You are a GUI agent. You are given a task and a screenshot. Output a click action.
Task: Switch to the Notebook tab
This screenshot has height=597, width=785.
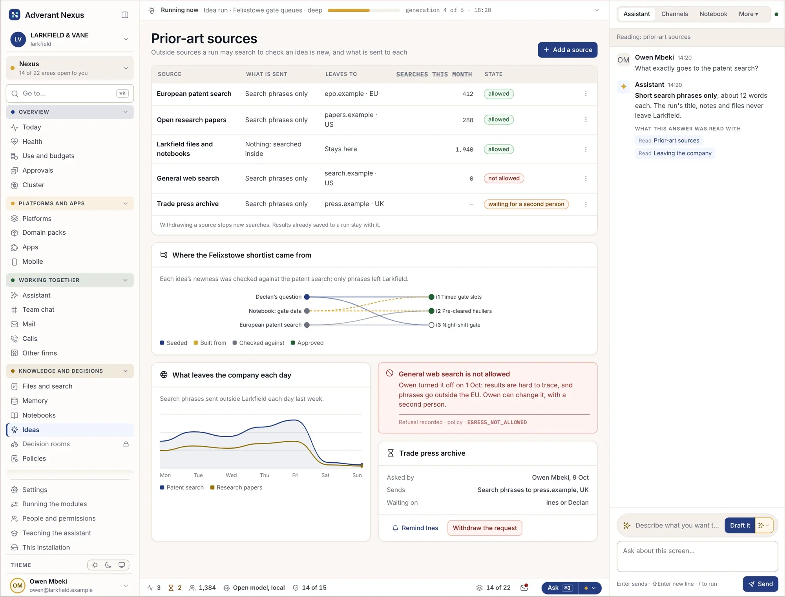coord(713,14)
